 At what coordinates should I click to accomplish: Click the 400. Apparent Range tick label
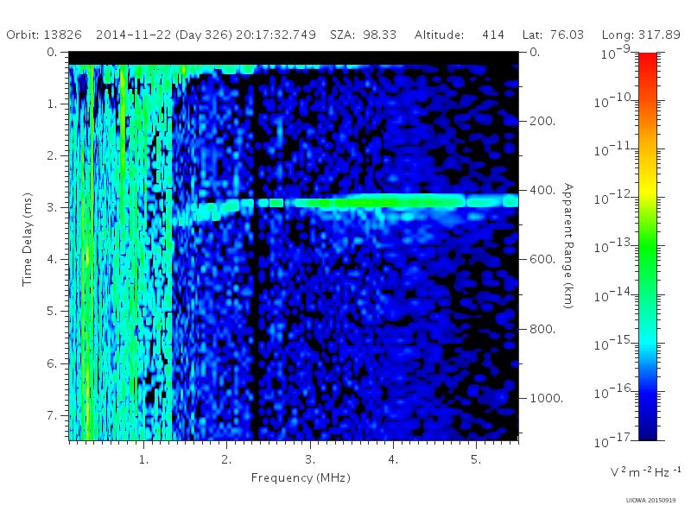(542, 190)
